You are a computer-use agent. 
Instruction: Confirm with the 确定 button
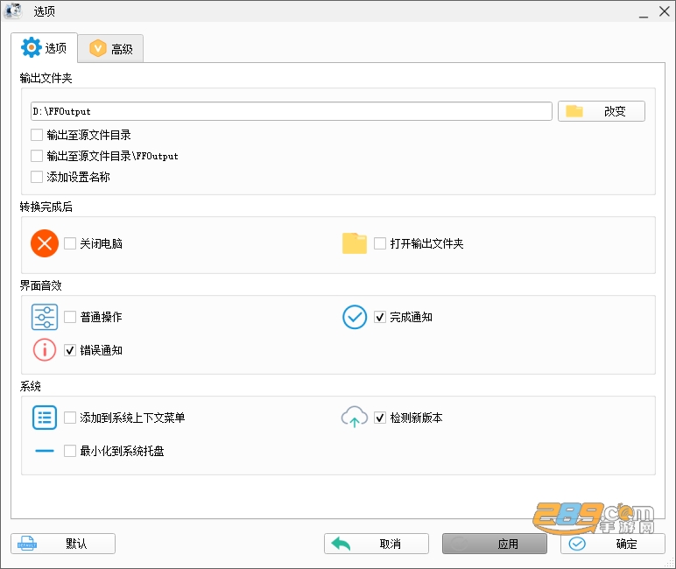613,544
